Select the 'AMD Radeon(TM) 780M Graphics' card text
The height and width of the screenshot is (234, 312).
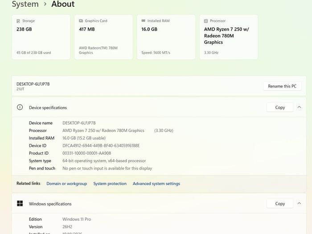(x=99, y=50)
